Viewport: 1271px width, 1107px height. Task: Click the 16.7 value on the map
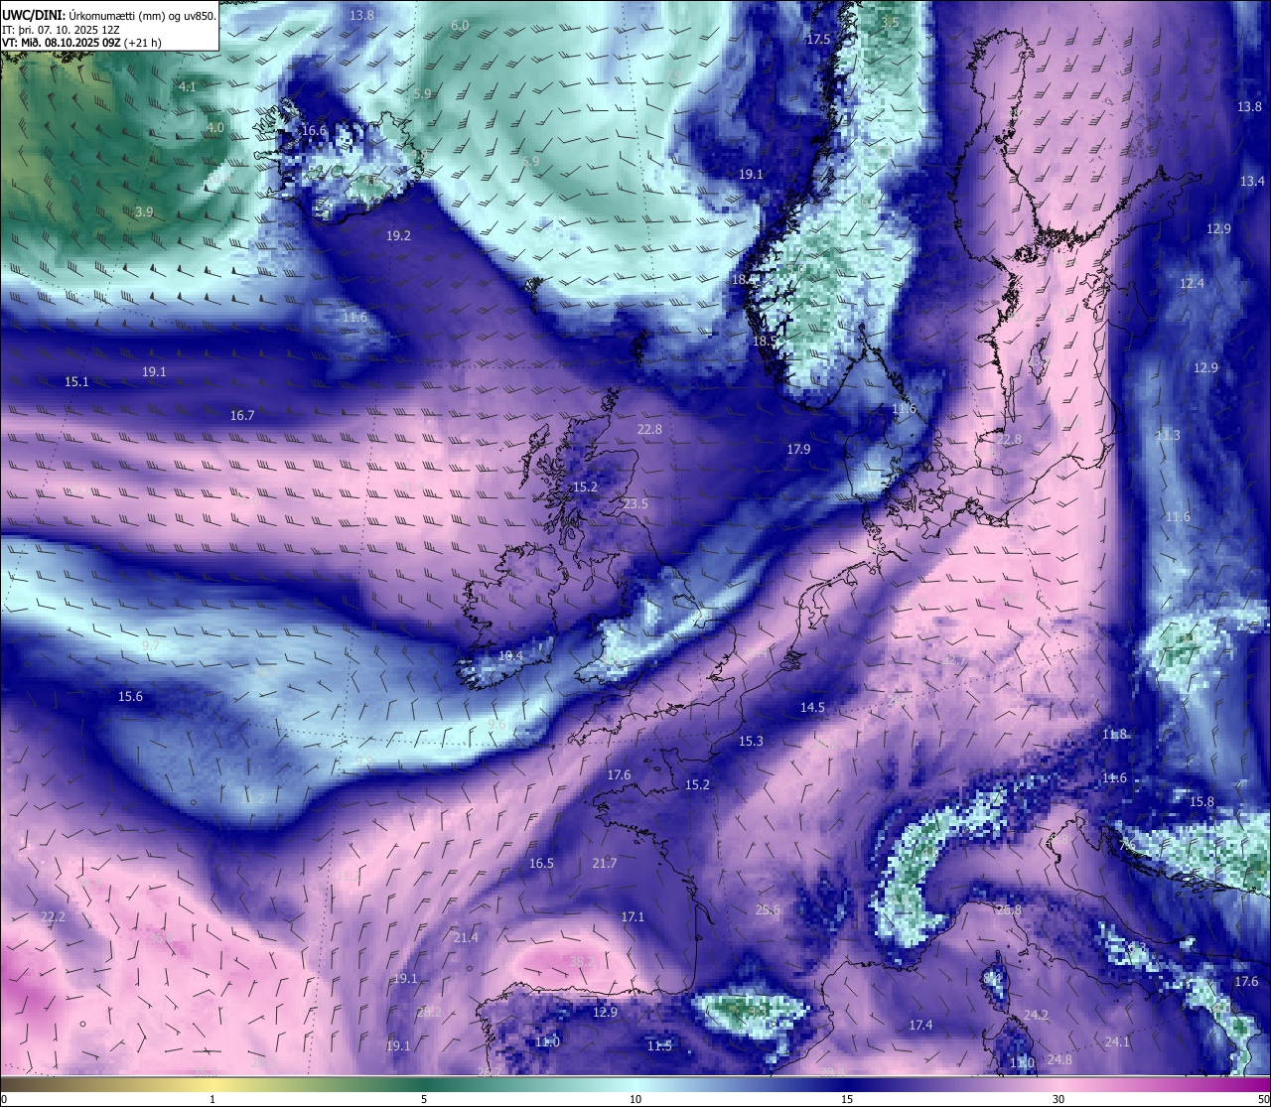[242, 415]
